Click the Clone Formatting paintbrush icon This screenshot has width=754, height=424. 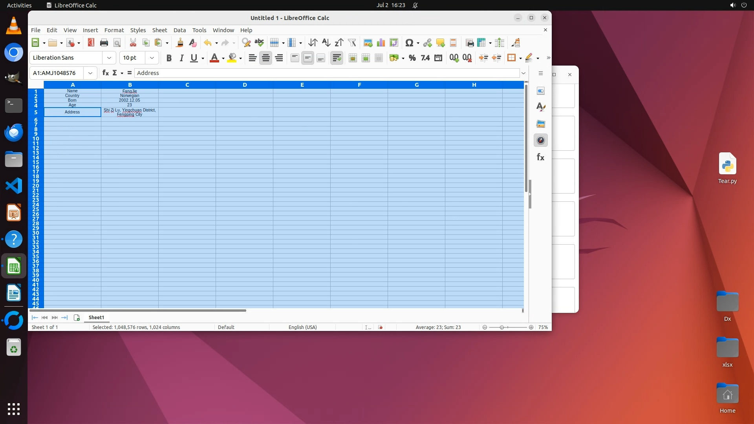tap(180, 43)
